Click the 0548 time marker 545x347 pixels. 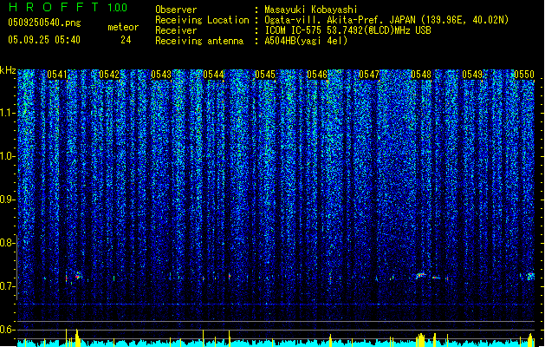(421, 75)
